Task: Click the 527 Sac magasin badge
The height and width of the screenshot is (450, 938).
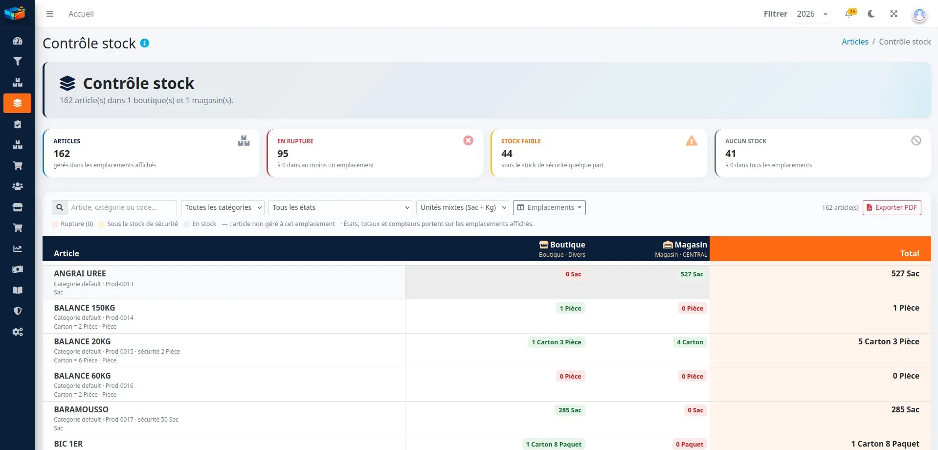Action: point(692,274)
